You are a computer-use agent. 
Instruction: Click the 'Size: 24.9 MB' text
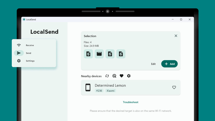pos(91,46)
